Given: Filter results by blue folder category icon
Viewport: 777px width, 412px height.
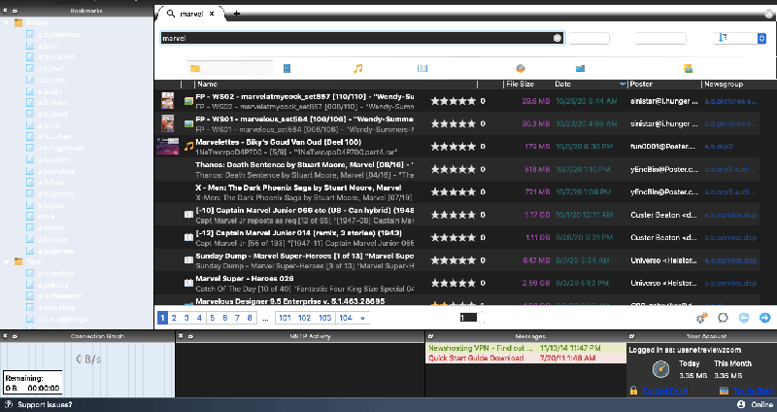Looking at the screenshot, I should (580, 68).
